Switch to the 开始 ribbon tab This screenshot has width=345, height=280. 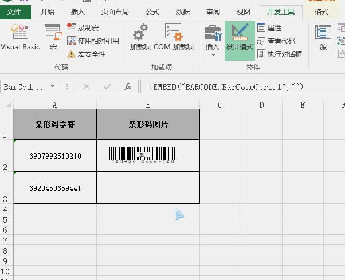(x=48, y=12)
